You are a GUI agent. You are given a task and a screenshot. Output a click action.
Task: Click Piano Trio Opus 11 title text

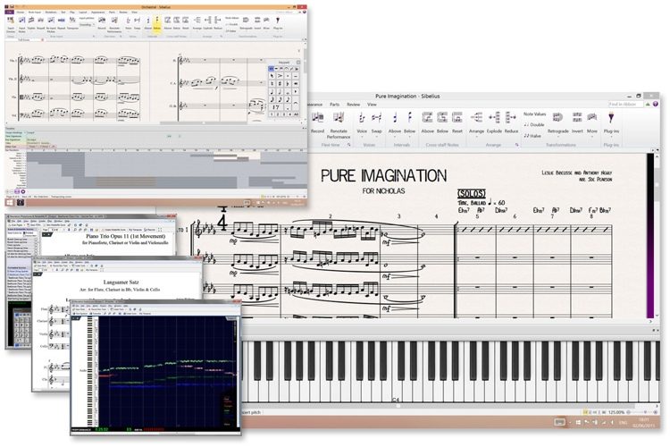(x=126, y=236)
